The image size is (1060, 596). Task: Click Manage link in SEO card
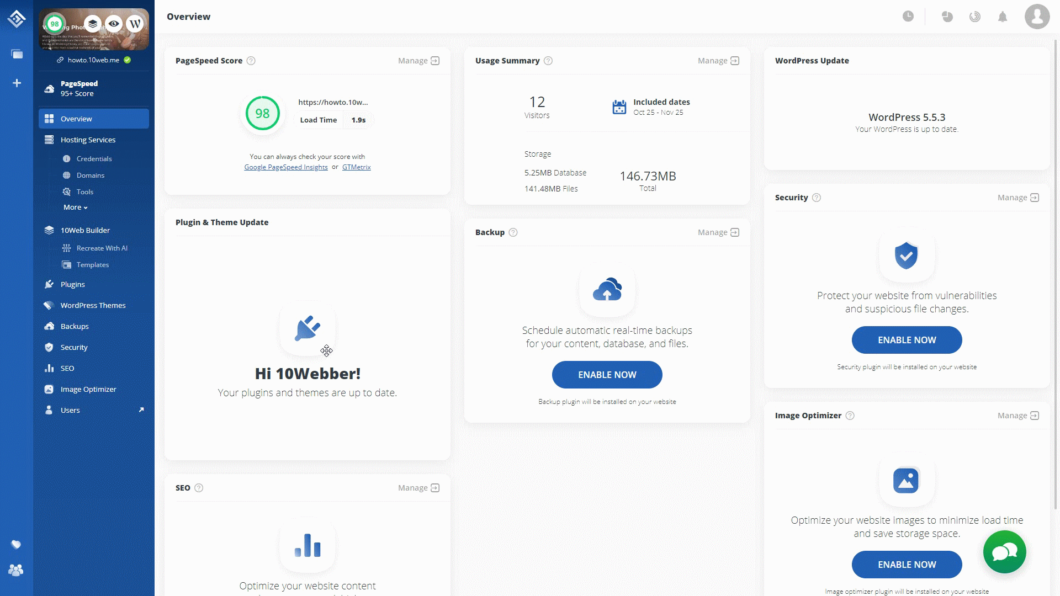pos(418,488)
